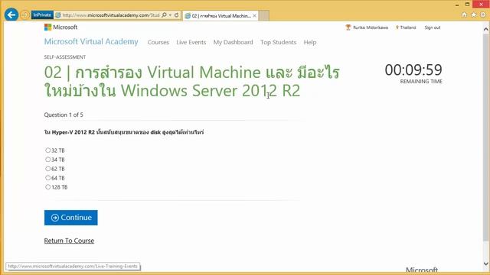Click the search magnifier in address bar

tap(164, 15)
